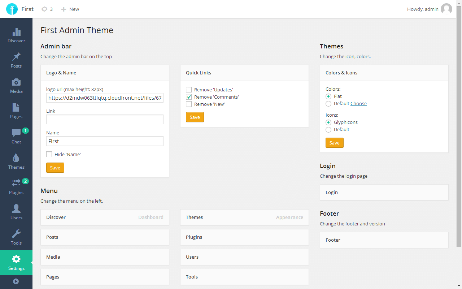Collapse the sidebar with the bottom arrow icon
This screenshot has width=462, height=289.
pos(16,281)
